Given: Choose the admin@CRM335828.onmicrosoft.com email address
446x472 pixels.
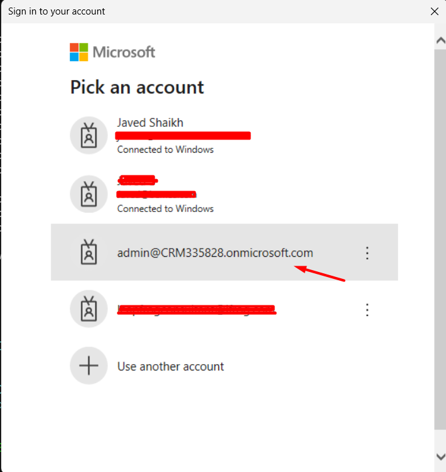Looking at the screenshot, I should 215,253.
